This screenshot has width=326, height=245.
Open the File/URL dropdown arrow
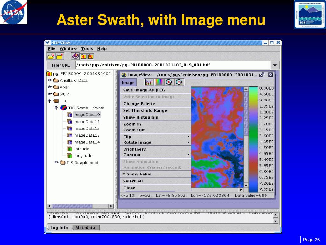click(x=275, y=65)
